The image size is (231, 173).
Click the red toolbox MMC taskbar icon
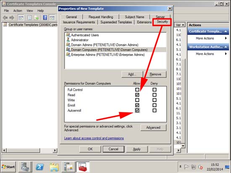click(x=83, y=167)
